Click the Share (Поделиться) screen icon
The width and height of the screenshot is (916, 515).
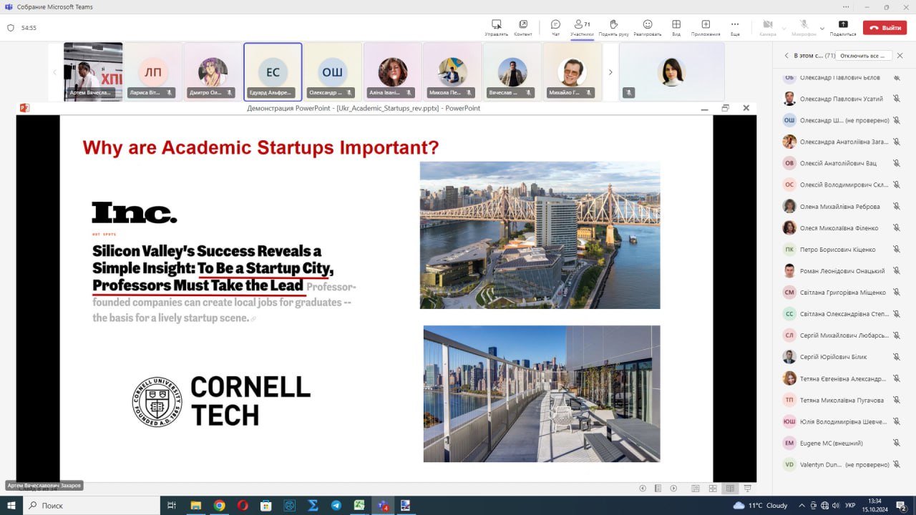[x=843, y=27]
